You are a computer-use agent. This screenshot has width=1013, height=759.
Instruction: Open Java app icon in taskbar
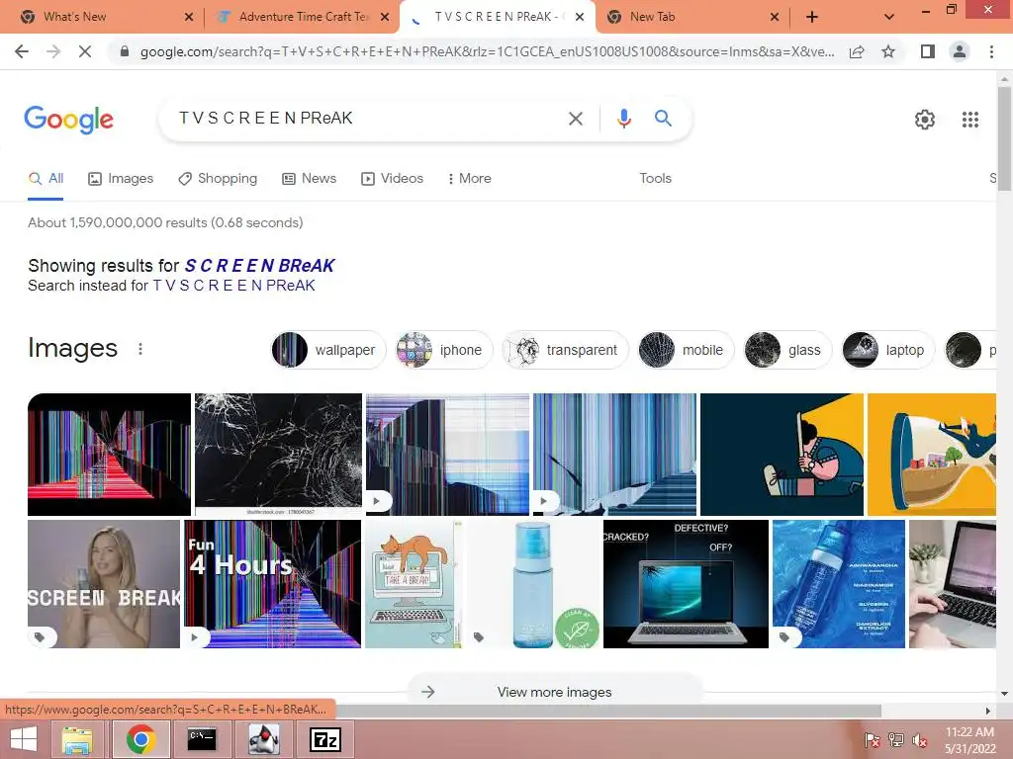(263, 739)
